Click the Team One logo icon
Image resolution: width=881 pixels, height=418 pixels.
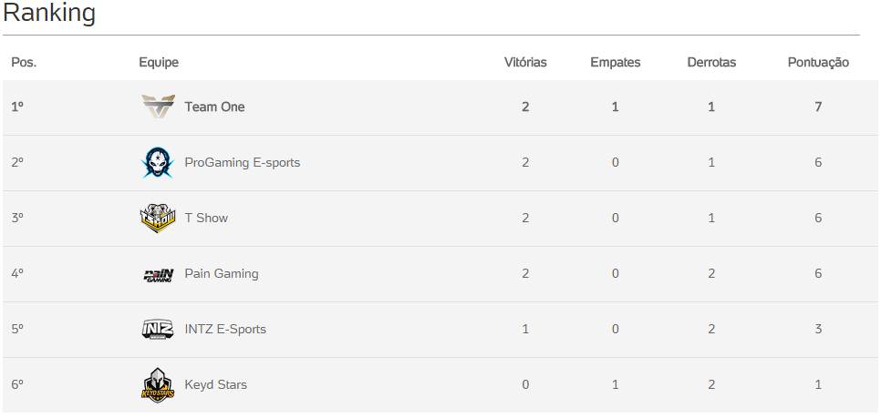coord(158,107)
